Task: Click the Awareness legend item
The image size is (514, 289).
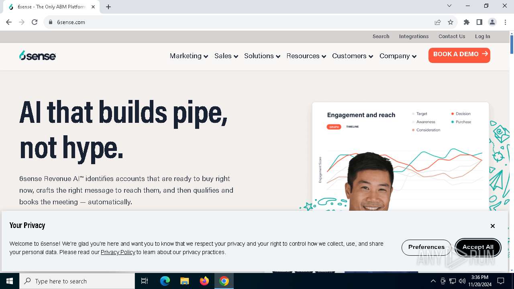Action: (x=424, y=122)
